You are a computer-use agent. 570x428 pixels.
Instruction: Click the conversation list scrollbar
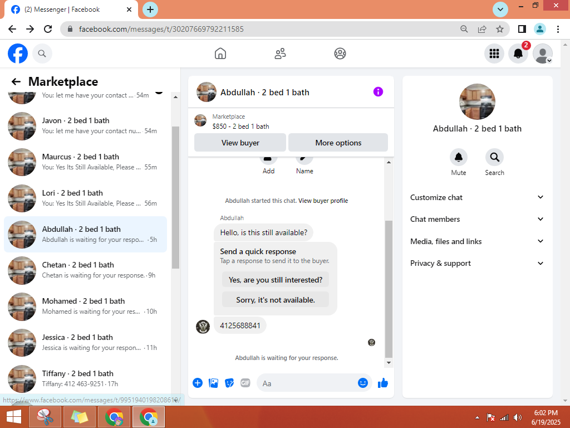[x=175, y=197]
